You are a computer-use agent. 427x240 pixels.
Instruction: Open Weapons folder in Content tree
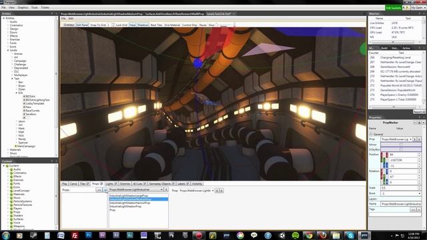(x=19, y=226)
